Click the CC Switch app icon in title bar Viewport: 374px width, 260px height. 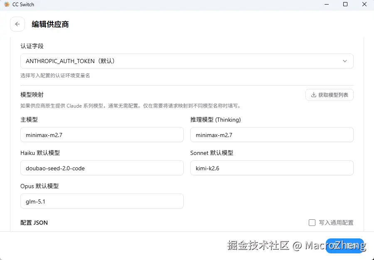click(x=7, y=4)
